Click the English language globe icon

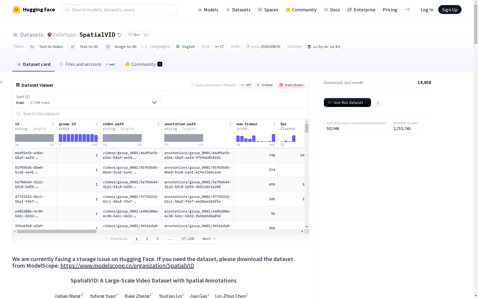tap(178, 46)
